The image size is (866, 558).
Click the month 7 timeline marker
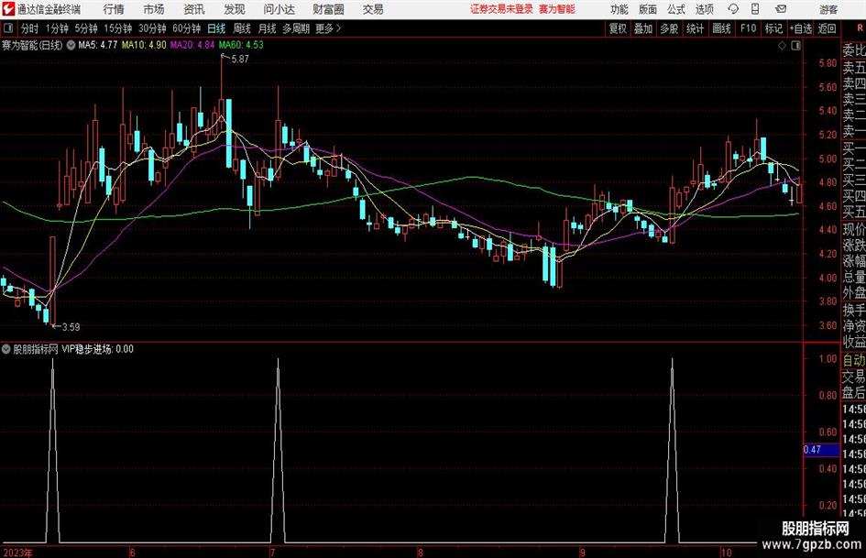pos(273,553)
